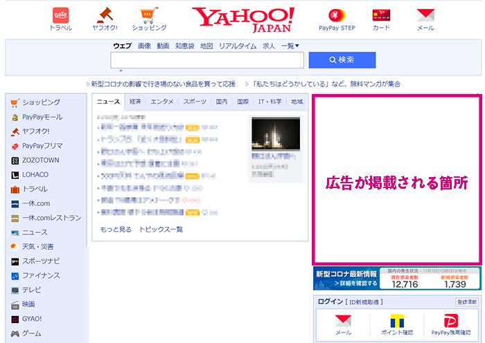The width and height of the screenshot is (485, 343).
Task: Open the Yahoo Card icon
Action: 381,15
